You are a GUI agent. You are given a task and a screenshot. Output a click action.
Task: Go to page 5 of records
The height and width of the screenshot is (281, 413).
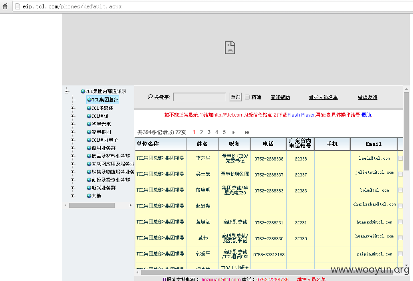[224, 133]
